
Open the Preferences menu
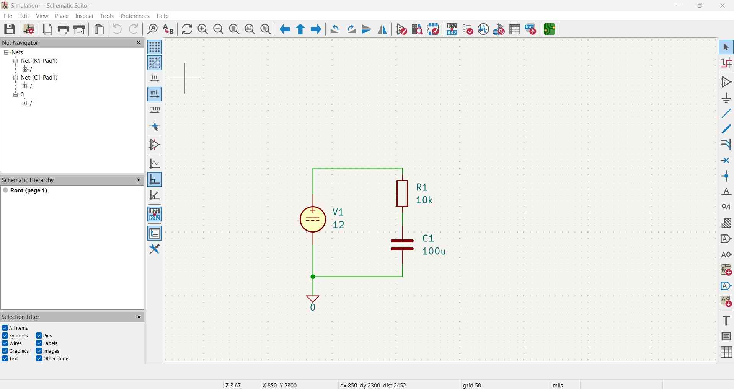tap(135, 16)
